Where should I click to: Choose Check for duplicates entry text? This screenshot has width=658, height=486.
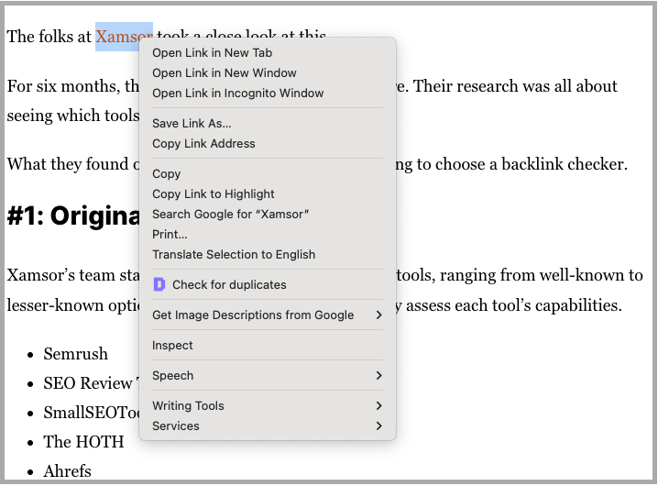[229, 285]
